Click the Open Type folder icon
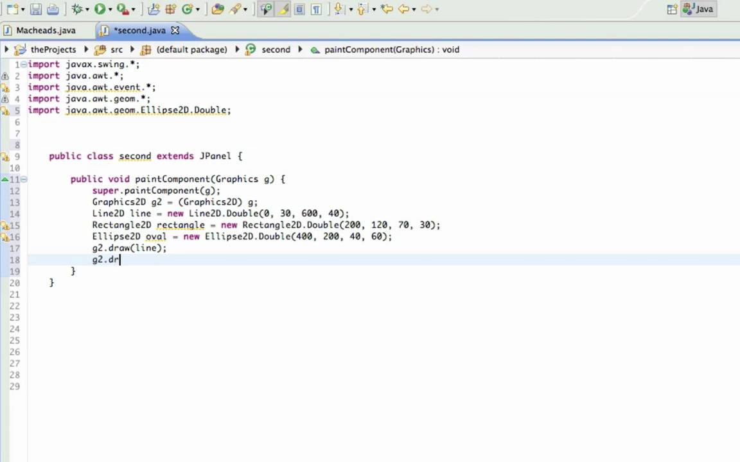740x462 pixels. (x=218, y=9)
